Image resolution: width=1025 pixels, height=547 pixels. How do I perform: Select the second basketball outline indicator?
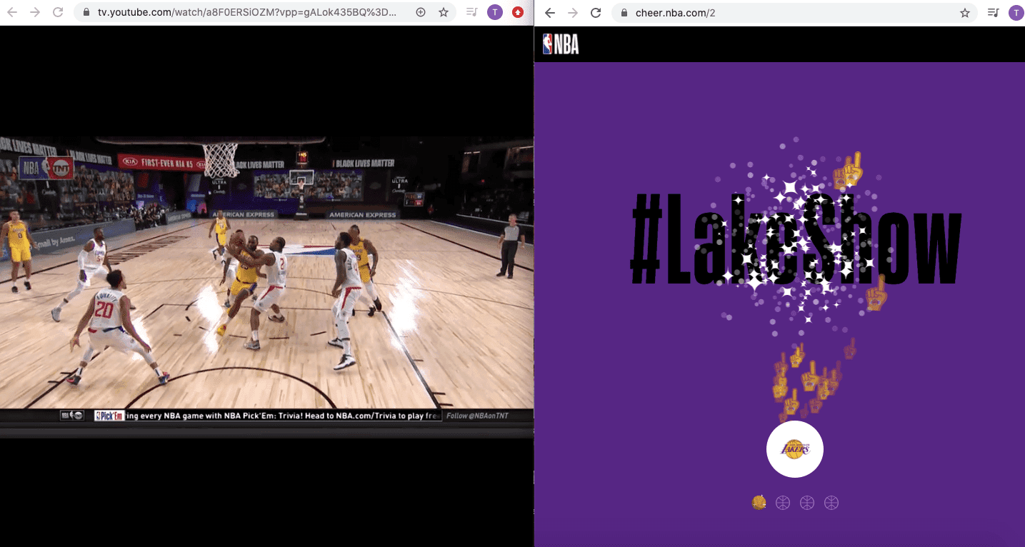tap(783, 503)
